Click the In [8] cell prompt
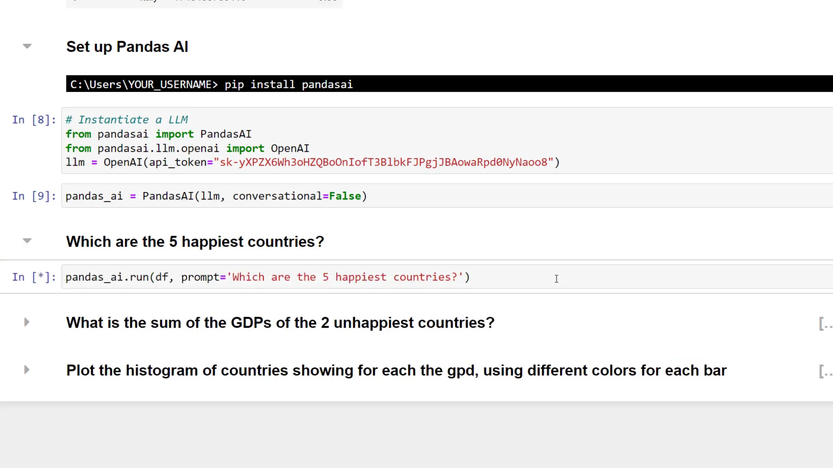The height and width of the screenshot is (468, 833). pyautogui.click(x=34, y=120)
